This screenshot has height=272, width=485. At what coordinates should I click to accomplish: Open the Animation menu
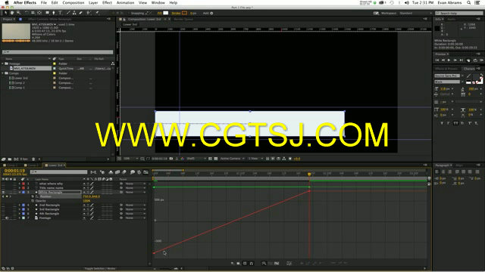pos(125,2)
